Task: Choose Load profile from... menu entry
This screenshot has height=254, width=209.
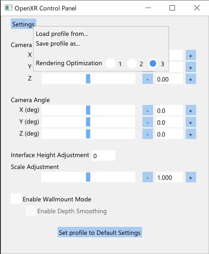Action: pyautogui.click(x=62, y=34)
